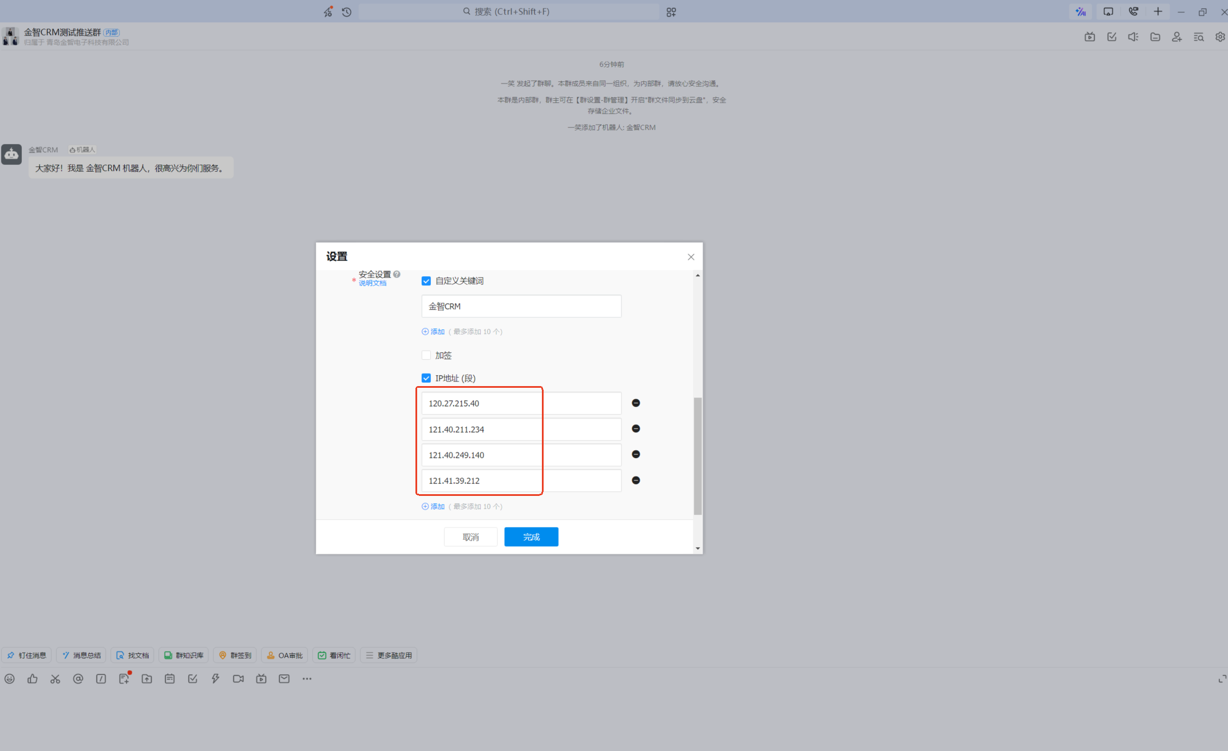This screenshot has width=1228, height=751.
Task: Click the blue 完成 button
Action: coord(531,537)
